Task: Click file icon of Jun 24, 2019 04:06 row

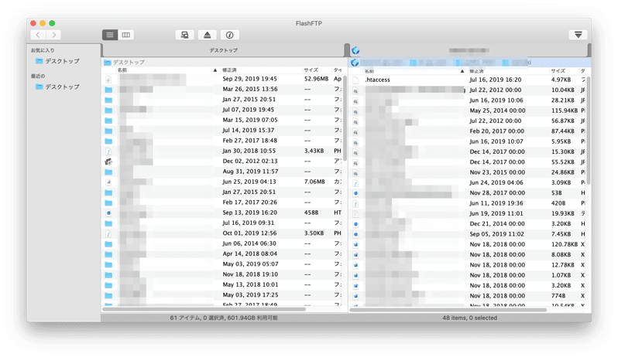Action: (x=355, y=183)
